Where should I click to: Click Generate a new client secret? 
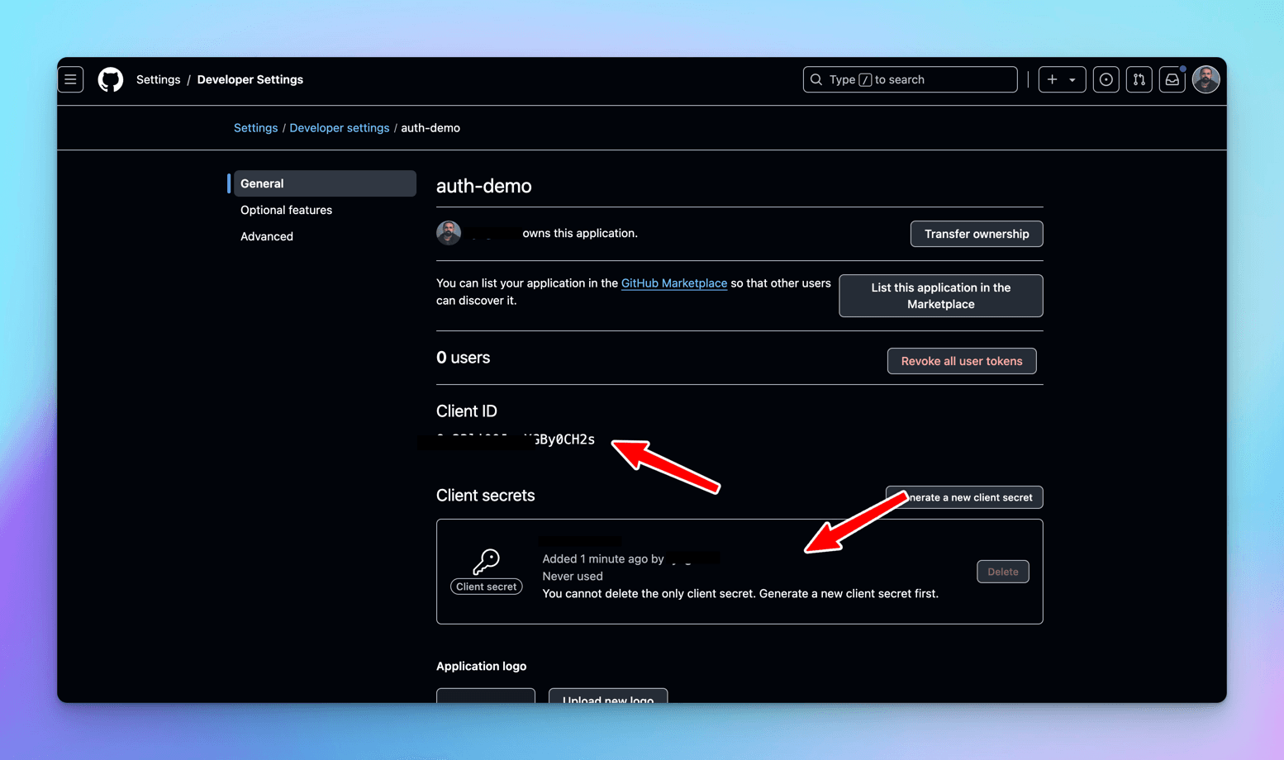963,497
